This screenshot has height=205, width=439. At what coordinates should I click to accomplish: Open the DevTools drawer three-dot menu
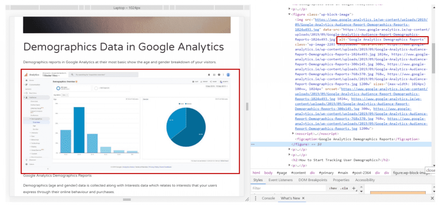[x=256, y=198]
